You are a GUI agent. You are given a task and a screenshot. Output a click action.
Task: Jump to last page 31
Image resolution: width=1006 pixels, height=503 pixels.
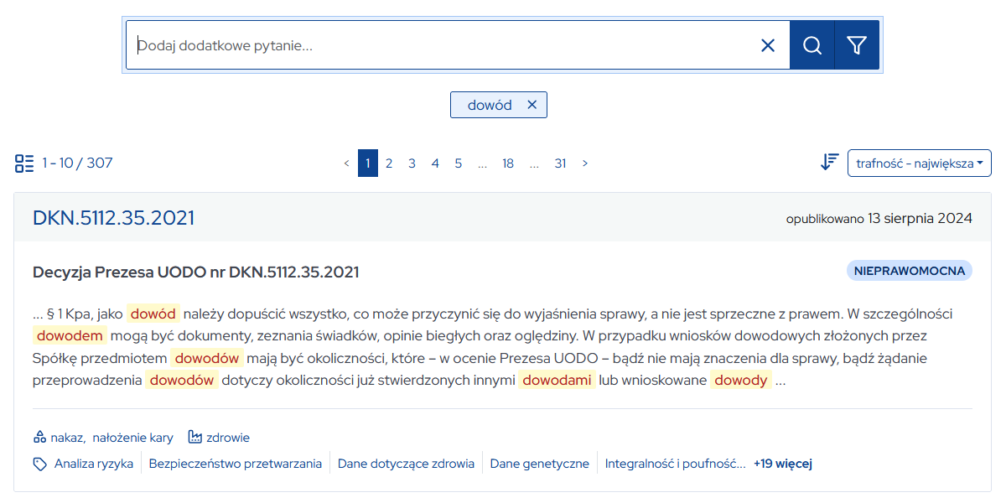coord(560,163)
